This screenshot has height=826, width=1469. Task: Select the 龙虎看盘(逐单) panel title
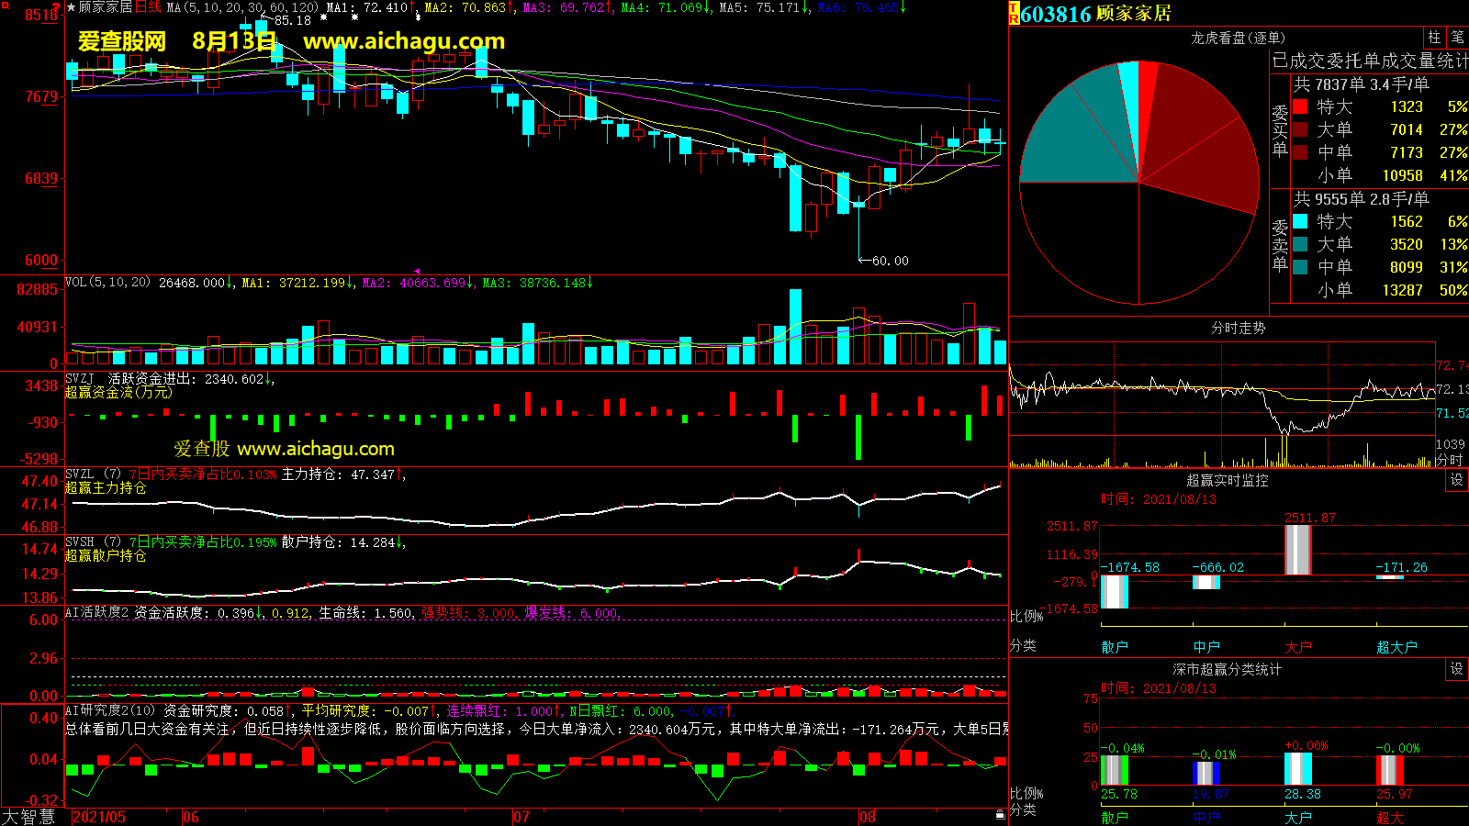1238,38
